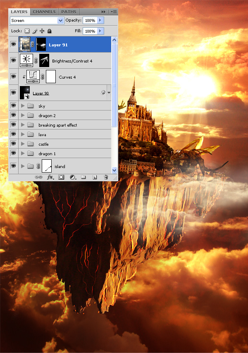Viewport: 248px width, 353px height.
Task: Click the Fill 100% value field
Action: (90, 31)
